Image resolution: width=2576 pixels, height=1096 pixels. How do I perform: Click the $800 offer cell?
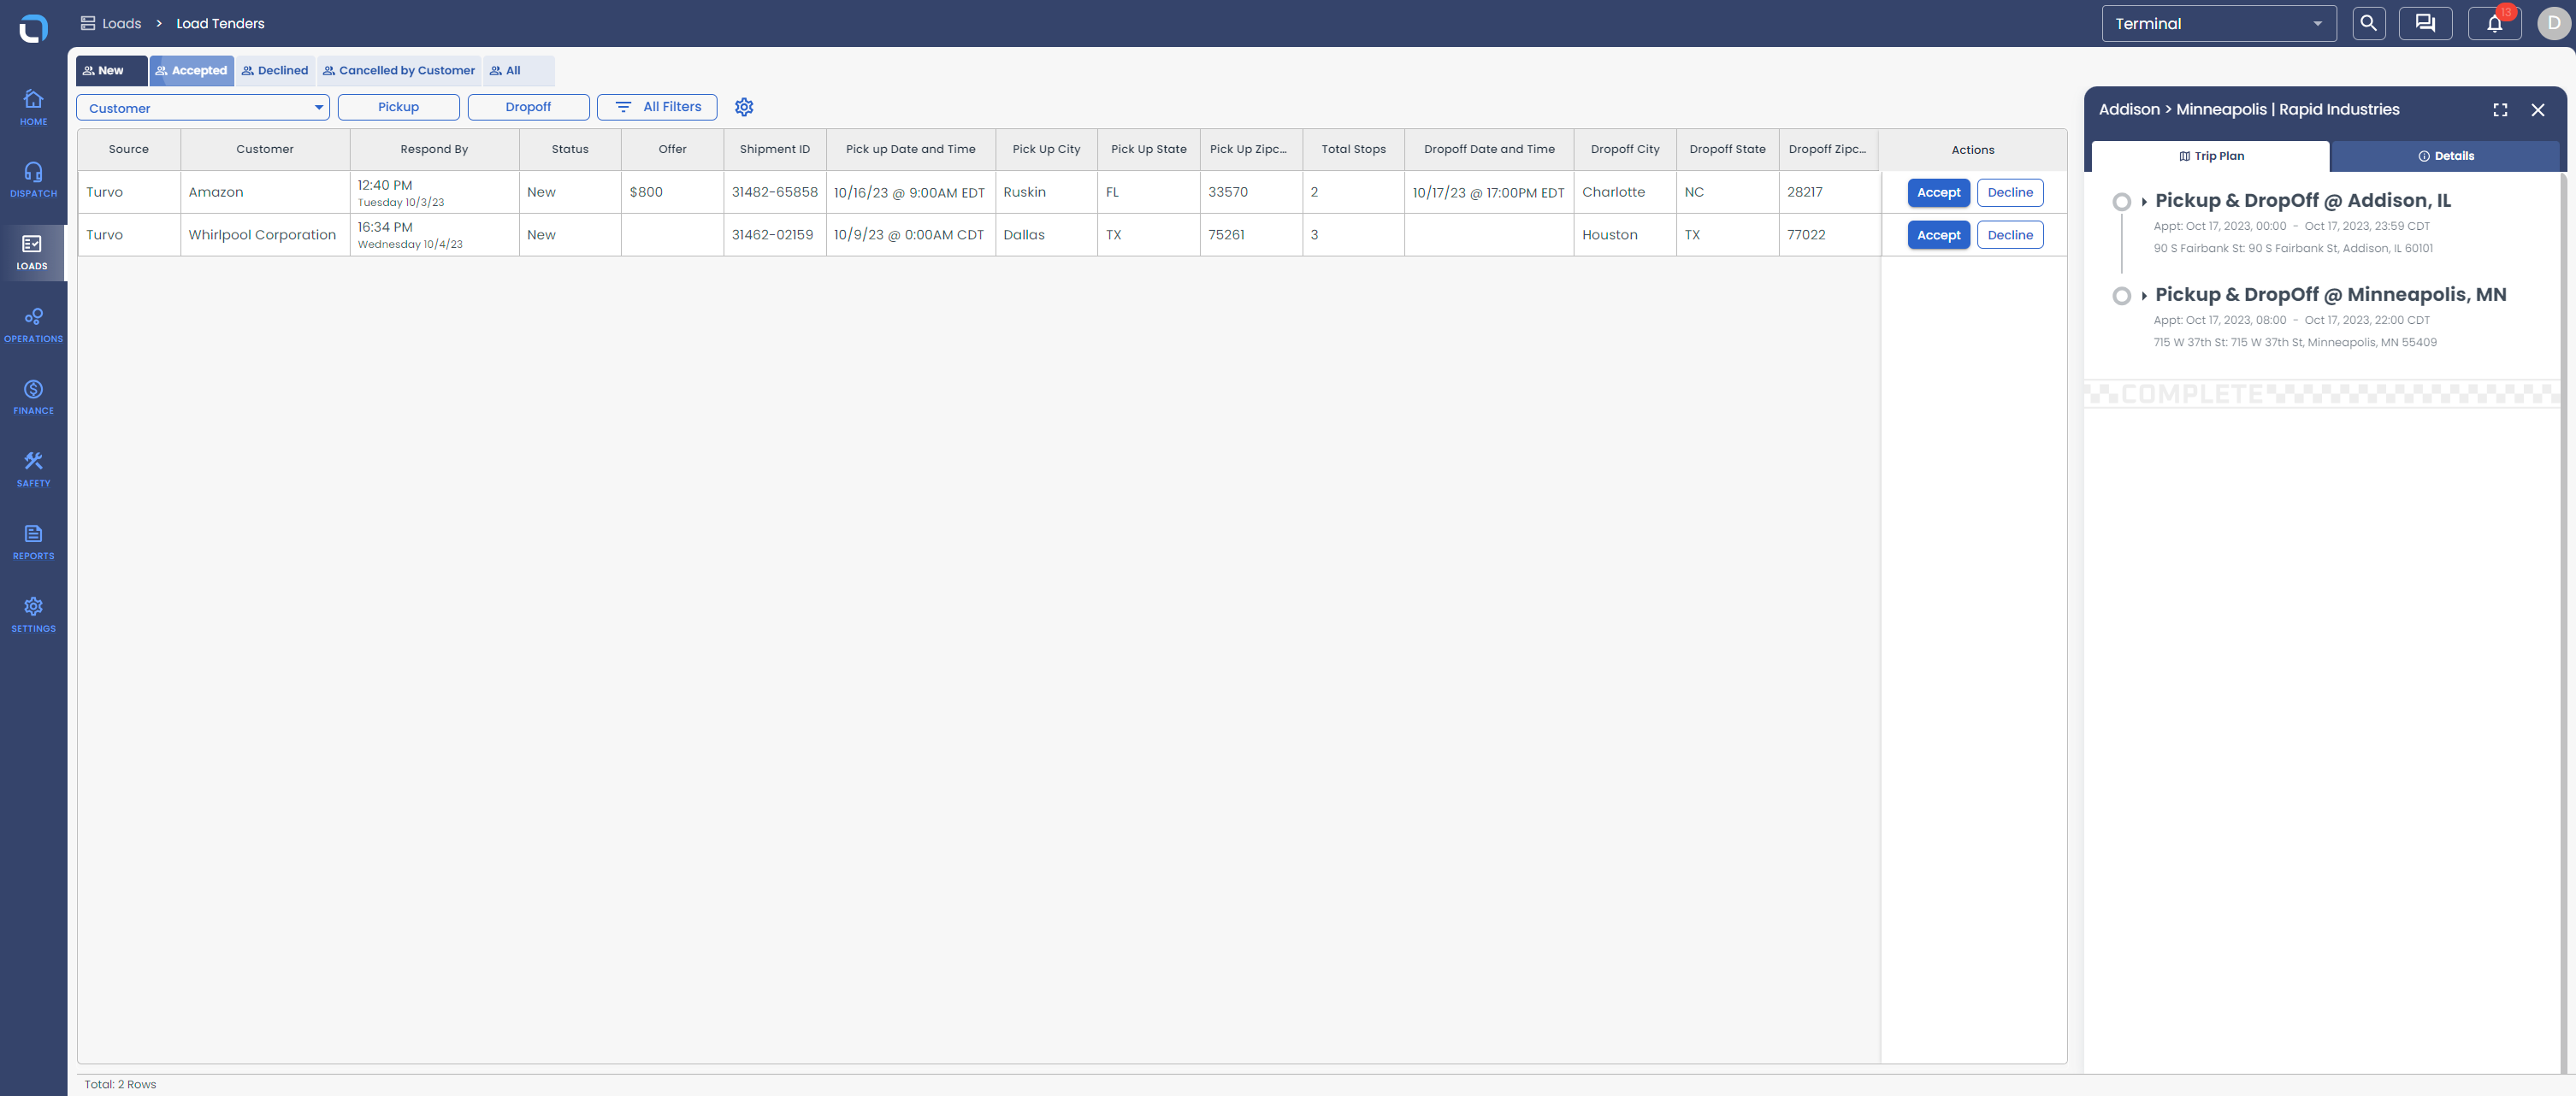coord(672,192)
